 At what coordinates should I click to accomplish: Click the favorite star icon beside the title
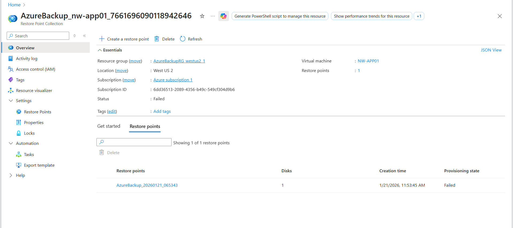(x=202, y=16)
